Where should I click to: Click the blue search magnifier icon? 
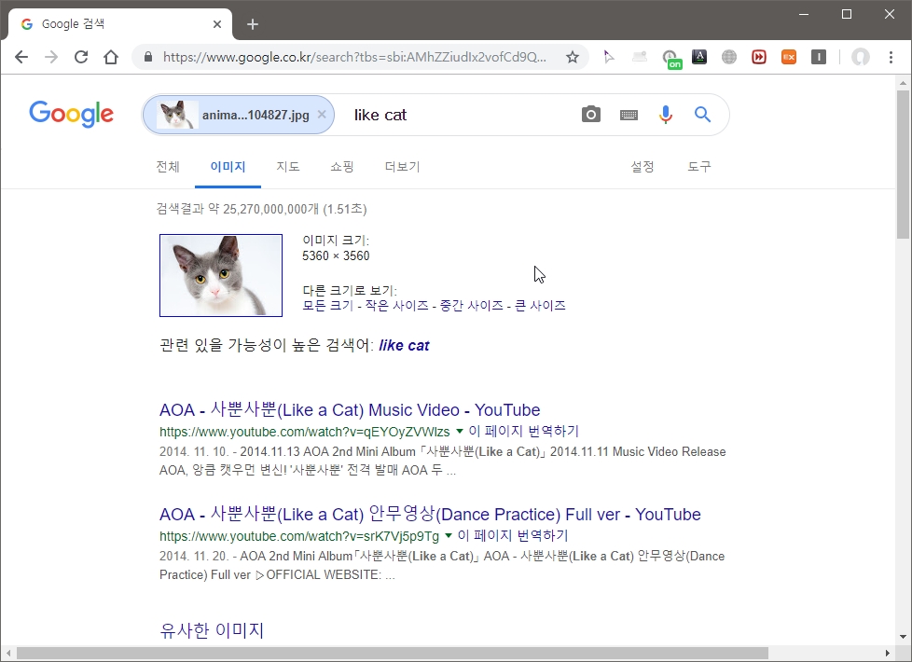tap(702, 114)
